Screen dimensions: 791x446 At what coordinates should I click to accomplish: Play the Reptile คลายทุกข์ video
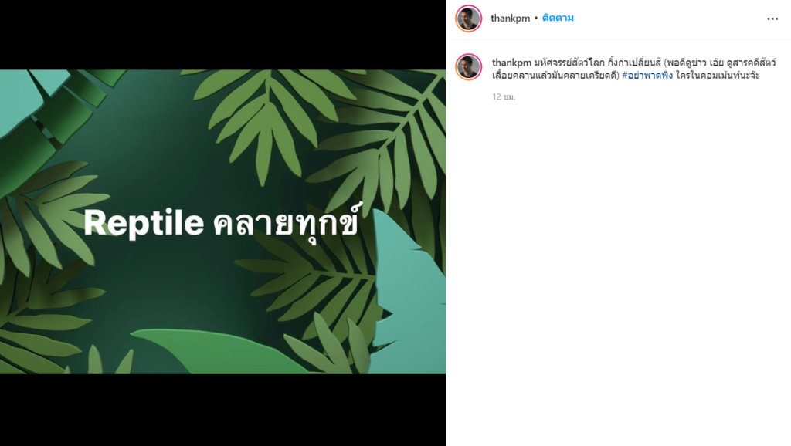click(222, 221)
